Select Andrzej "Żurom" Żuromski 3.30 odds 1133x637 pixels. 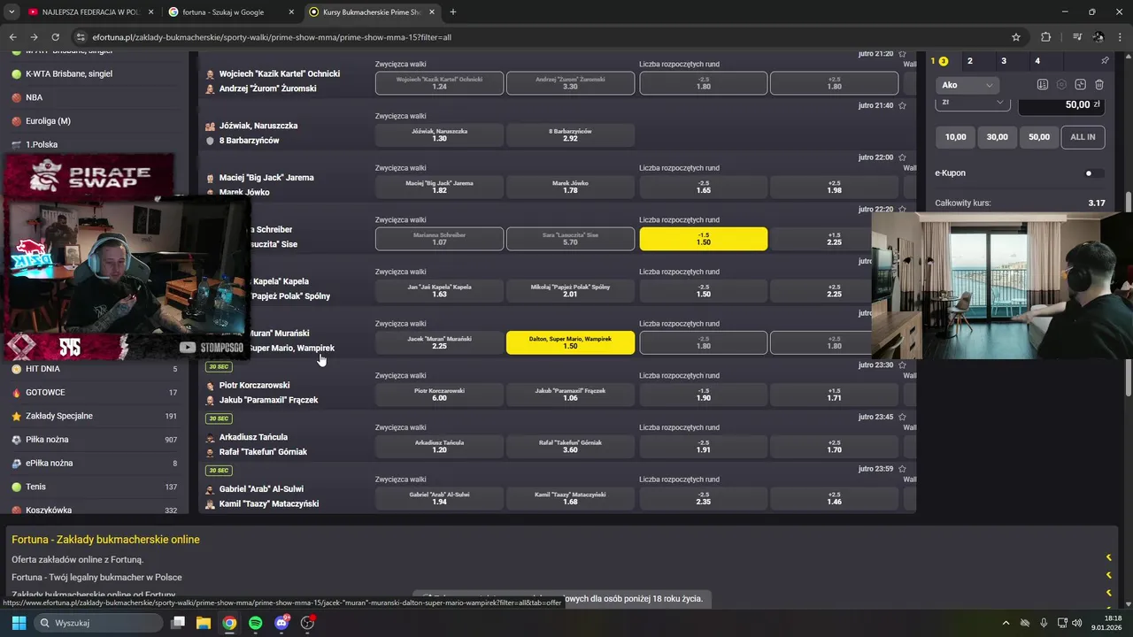click(x=570, y=83)
